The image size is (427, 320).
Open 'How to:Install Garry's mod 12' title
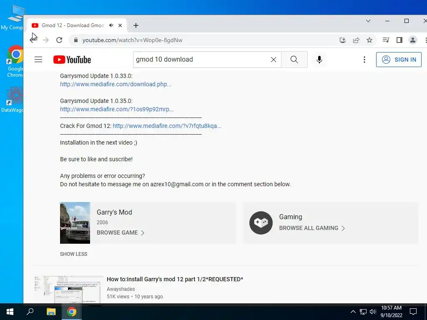coord(175,279)
